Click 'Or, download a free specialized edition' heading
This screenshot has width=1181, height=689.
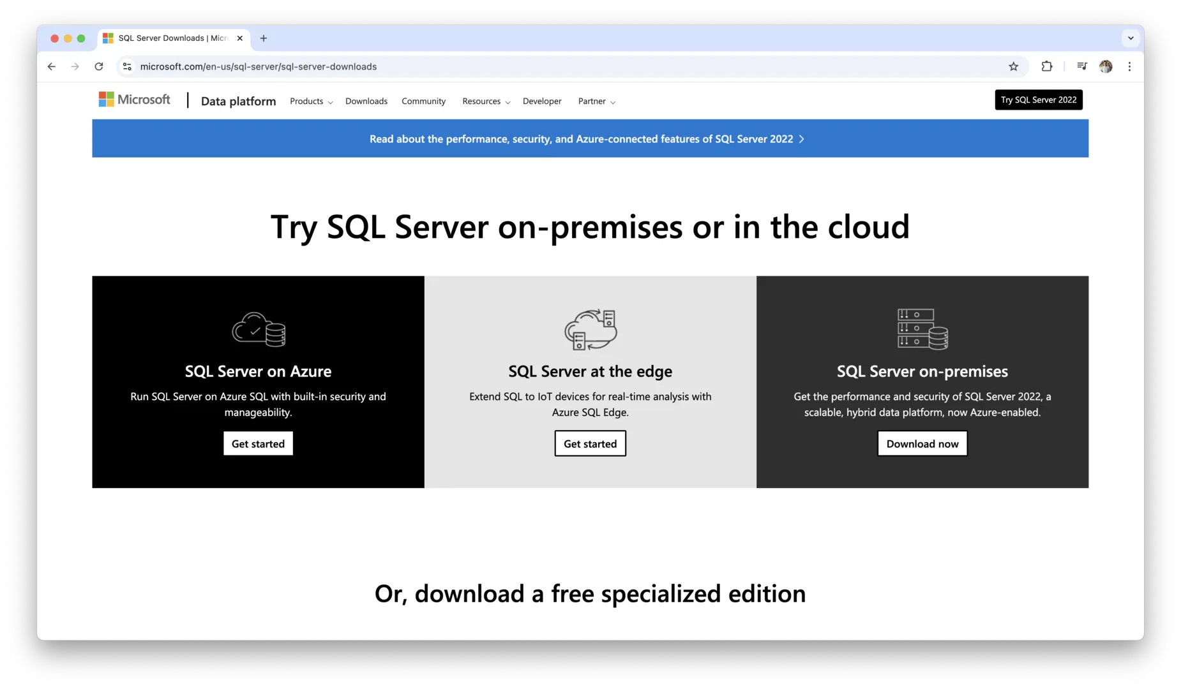(x=590, y=594)
